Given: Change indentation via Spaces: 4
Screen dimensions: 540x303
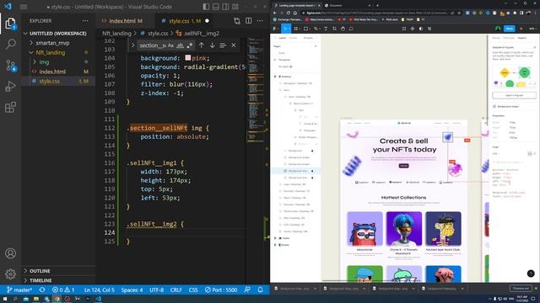Looking at the screenshot, I should click(132, 290).
